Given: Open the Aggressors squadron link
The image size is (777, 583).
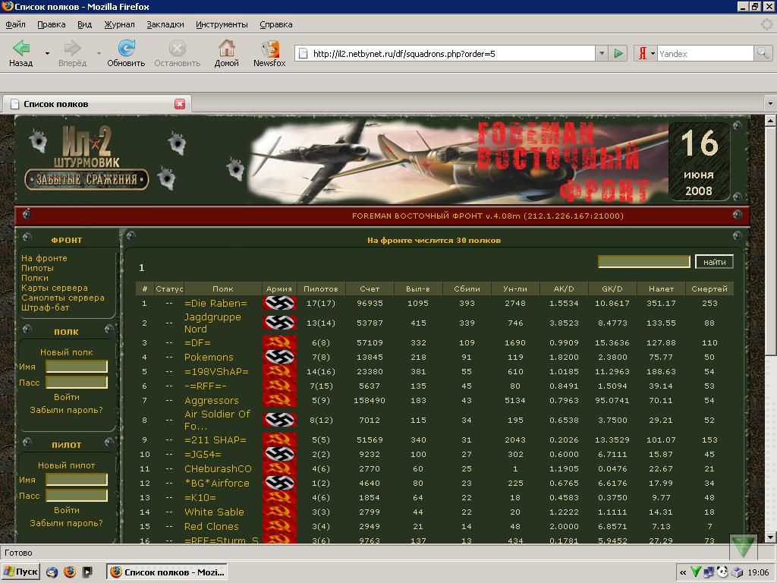Looking at the screenshot, I should pos(212,400).
